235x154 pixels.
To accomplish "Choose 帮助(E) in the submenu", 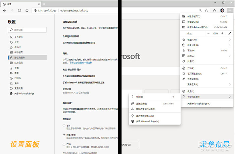I will pyautogui.click(x=155, y=97).
